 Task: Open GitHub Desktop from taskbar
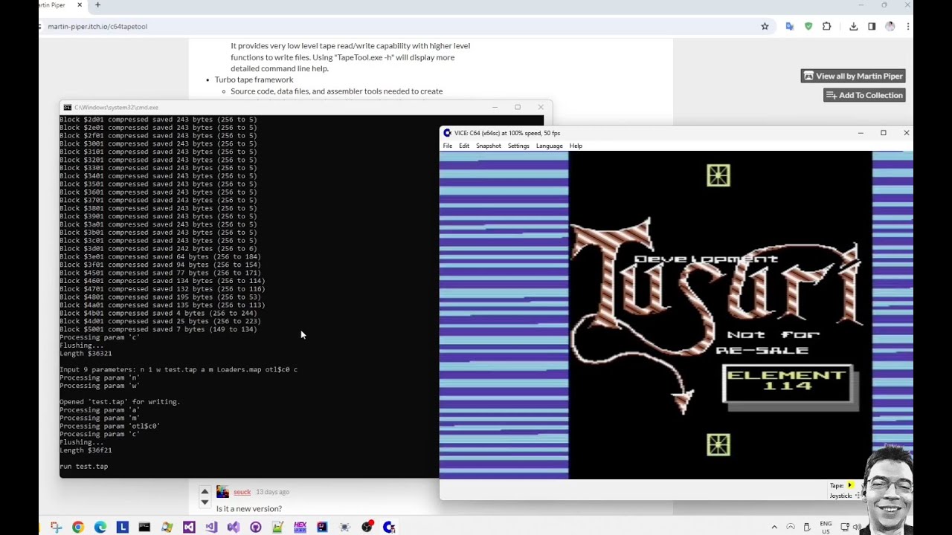[256, 527]
